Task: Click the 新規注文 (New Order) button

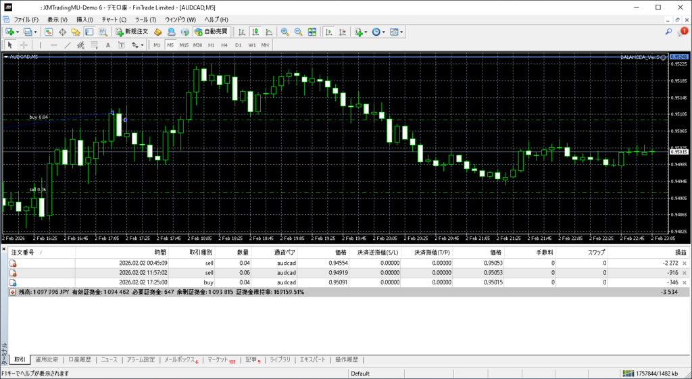Action: click(x=131, y=32)
